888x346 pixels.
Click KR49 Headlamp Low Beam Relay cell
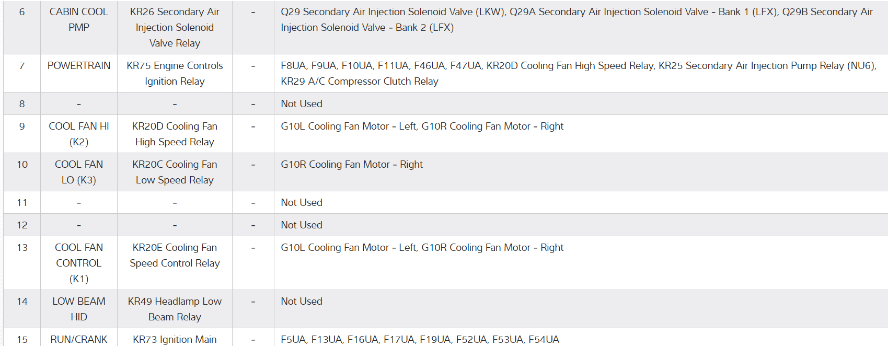click(x=175, y=309)
